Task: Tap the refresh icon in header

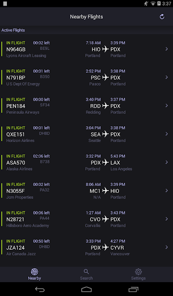Action: pos(162,17)
